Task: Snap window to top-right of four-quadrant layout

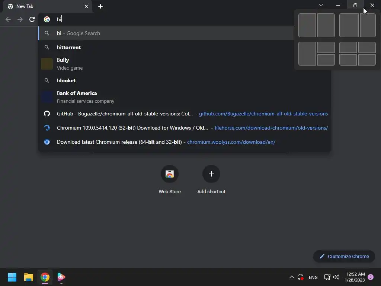Action: pos(367,47)
